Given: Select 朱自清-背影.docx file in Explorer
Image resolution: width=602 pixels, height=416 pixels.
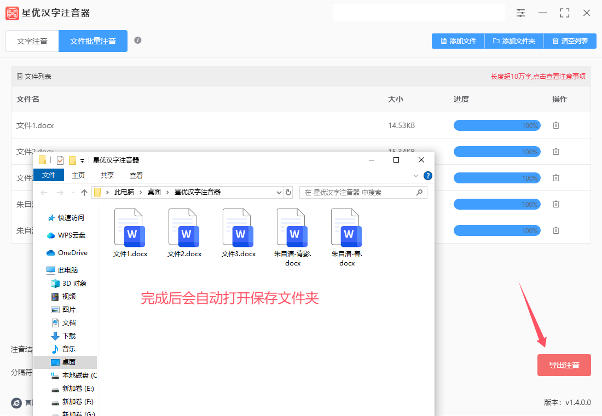Looking at the screenshot, I should (x=293, y=238).
